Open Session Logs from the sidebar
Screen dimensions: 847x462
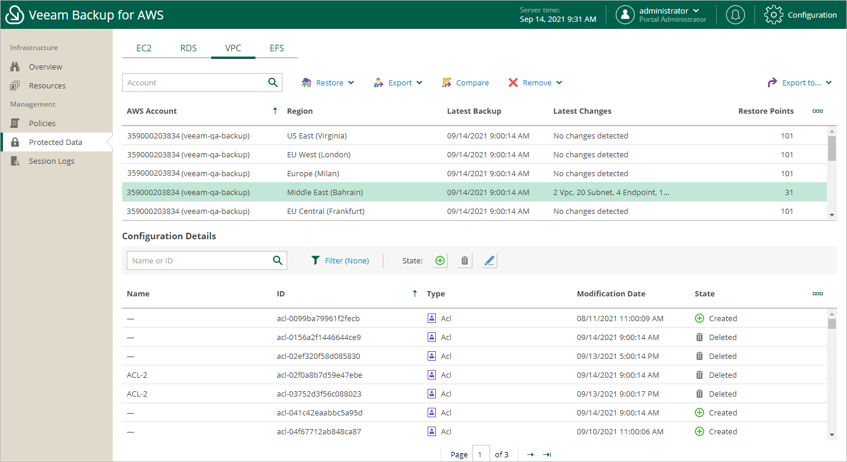16,160
